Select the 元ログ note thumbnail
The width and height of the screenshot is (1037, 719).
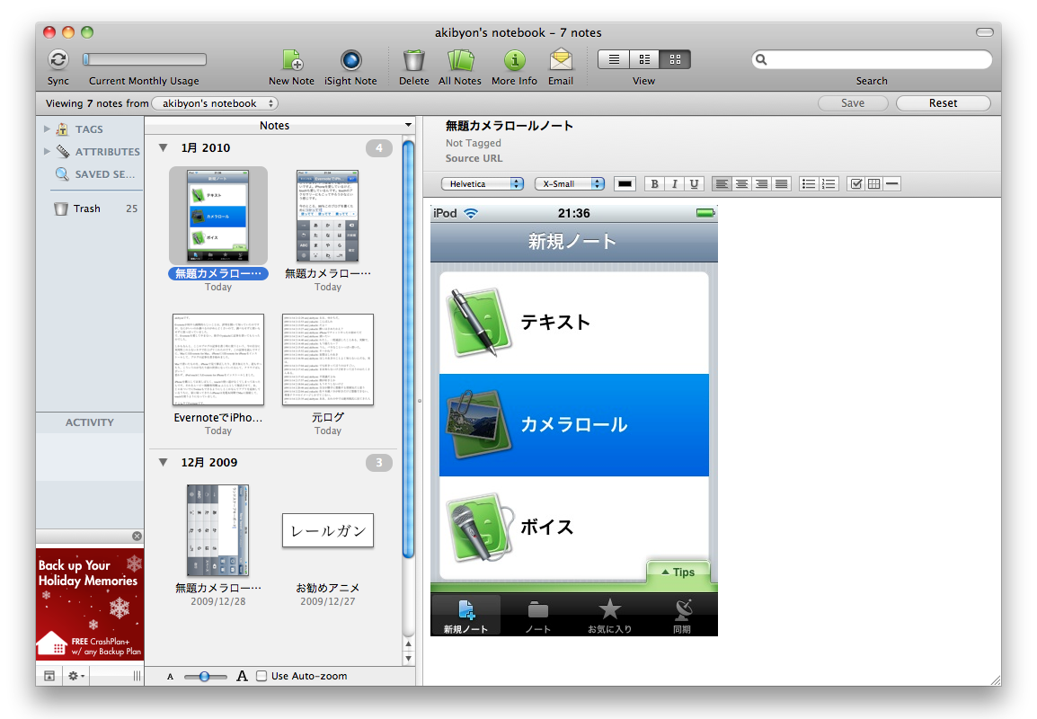[x=328, y=359]
